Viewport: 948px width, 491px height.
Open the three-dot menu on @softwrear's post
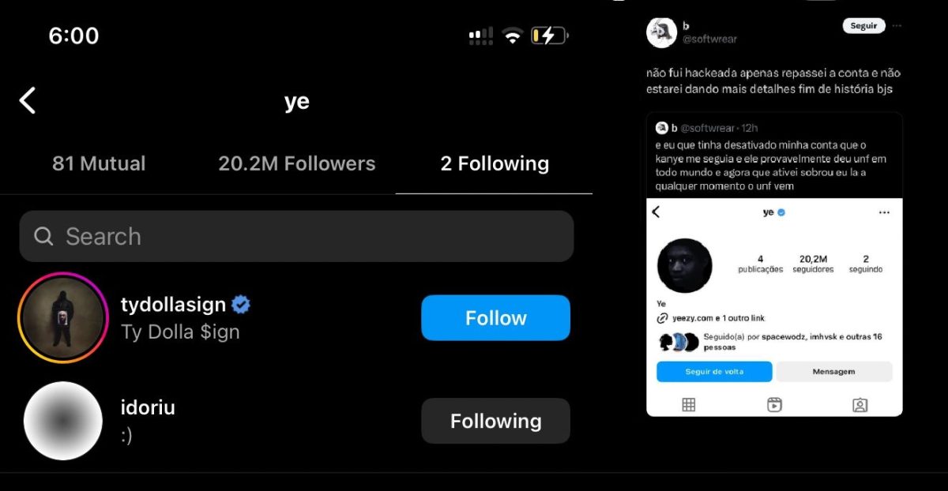click(896, 25)
